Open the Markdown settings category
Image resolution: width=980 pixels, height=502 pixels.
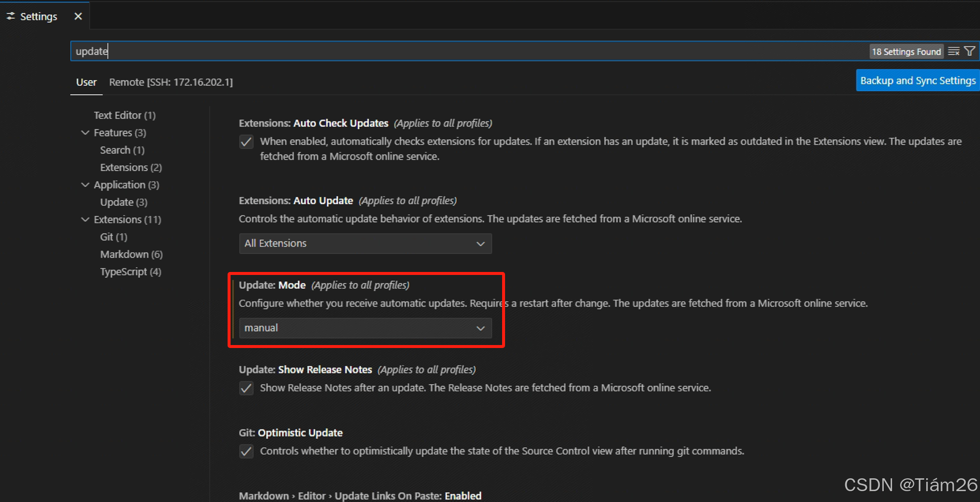tap(131, 254)
